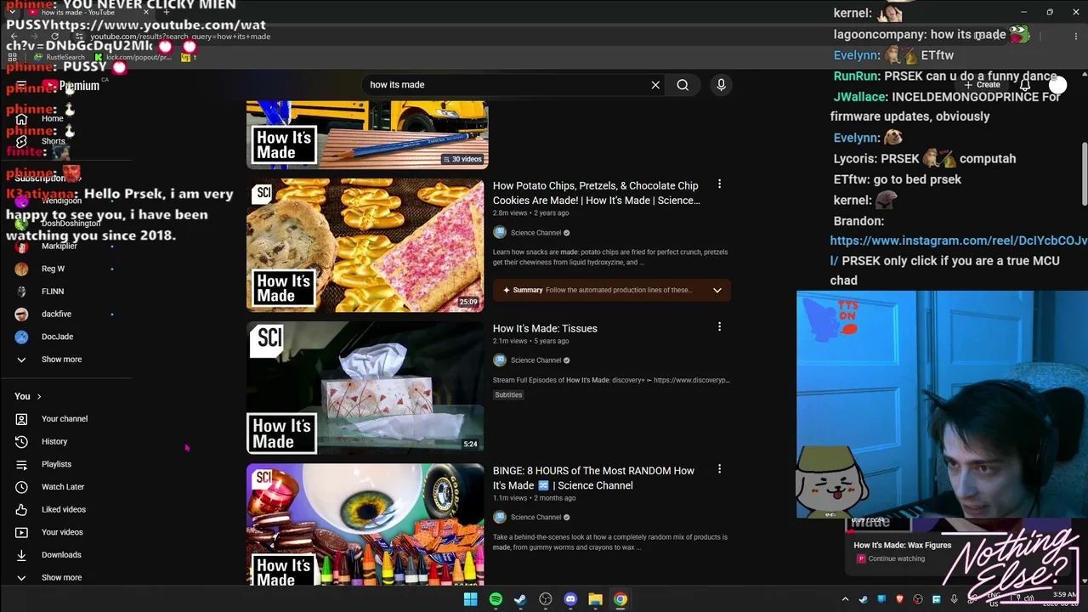Click the Science Channel avatar under BINGE video
This screenshot has width=1088, height=612.
(x=500, y=517)
